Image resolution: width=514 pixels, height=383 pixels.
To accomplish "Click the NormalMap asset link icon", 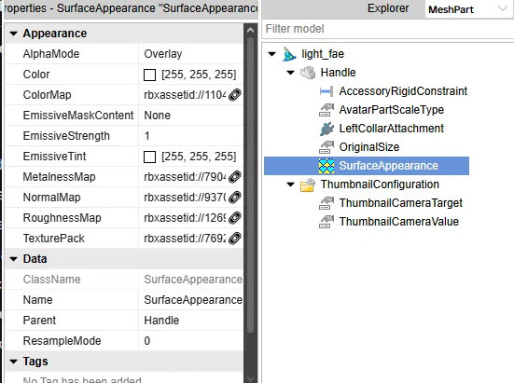I will pos(235,198).
